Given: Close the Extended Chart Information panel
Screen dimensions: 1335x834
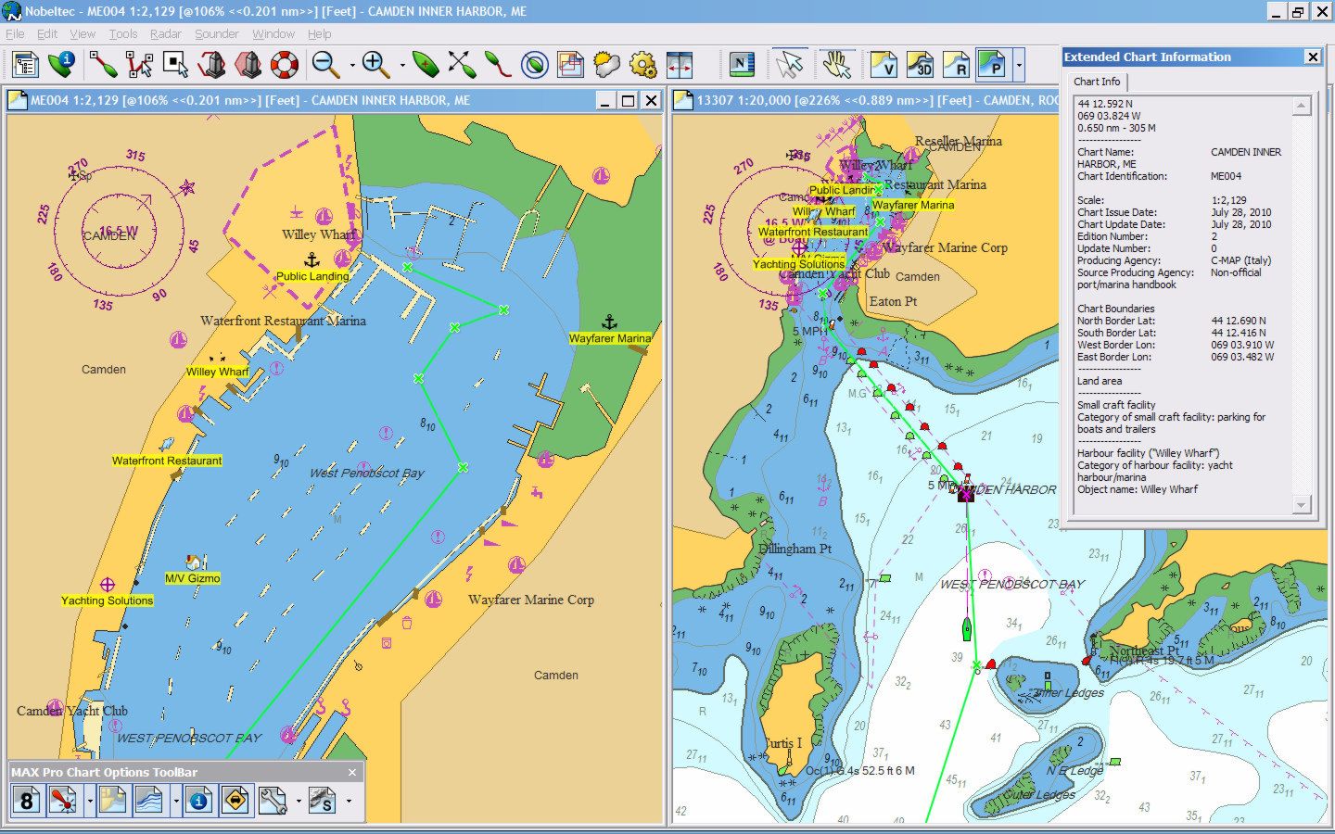Looking at the screenshot, I should (1313, 57).
